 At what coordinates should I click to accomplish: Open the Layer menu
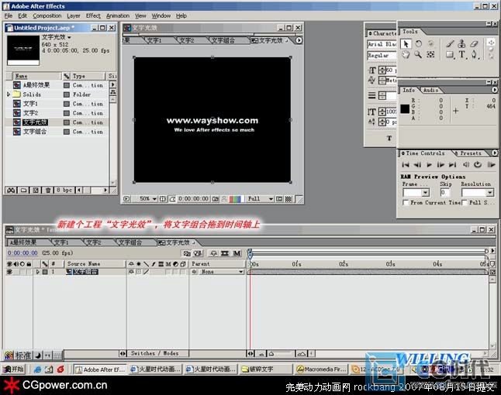[x=74, y=15]
